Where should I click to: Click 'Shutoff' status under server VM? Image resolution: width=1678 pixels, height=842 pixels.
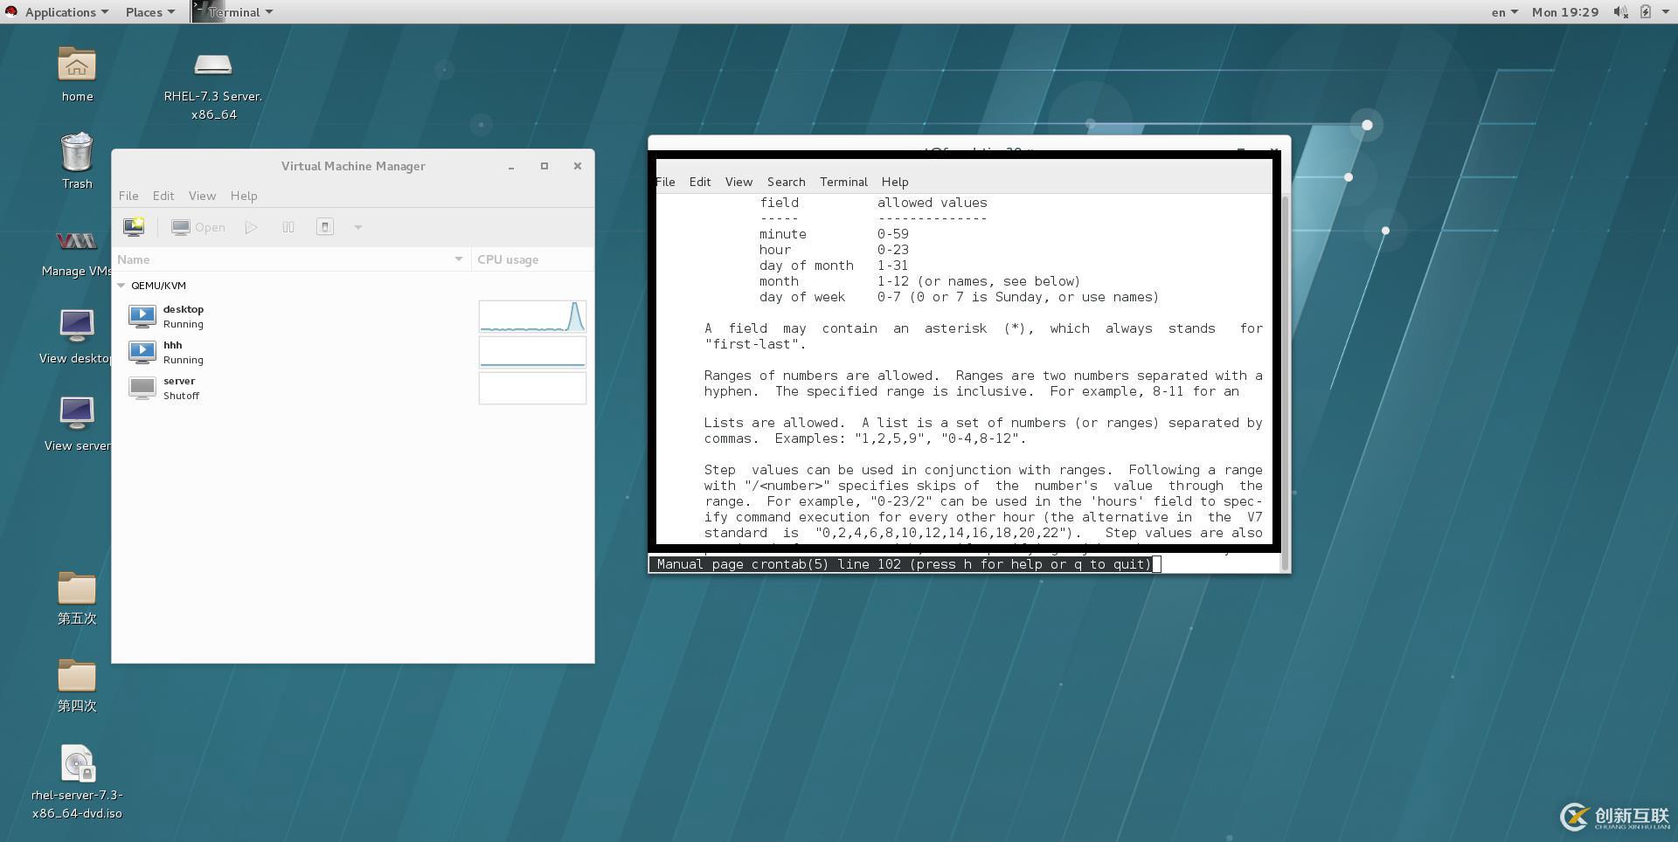pyautogui.click(x=181, y=396)
